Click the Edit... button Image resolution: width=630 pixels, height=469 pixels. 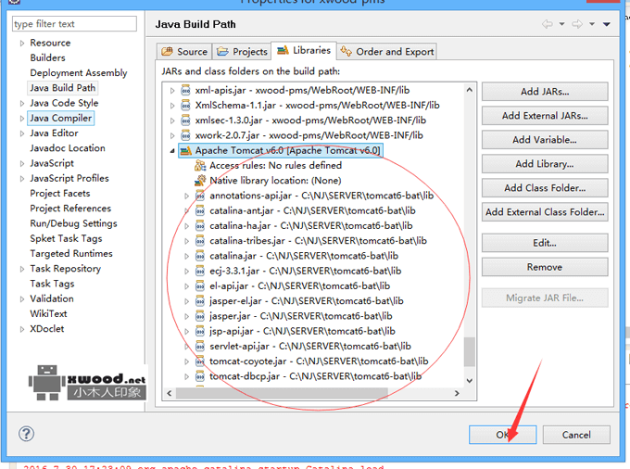[545, 243]
